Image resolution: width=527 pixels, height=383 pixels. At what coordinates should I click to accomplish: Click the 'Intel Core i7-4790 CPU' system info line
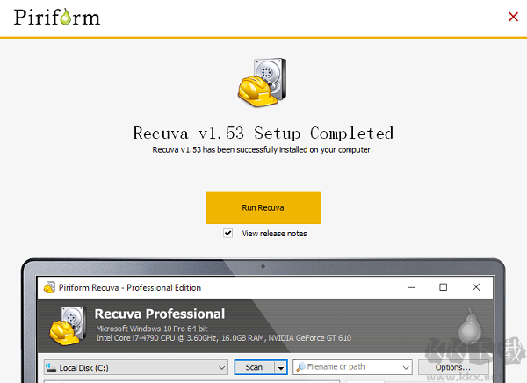(223, 338)
